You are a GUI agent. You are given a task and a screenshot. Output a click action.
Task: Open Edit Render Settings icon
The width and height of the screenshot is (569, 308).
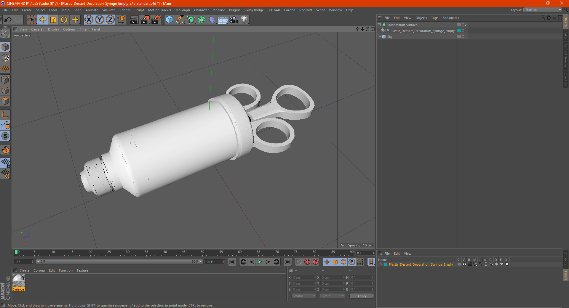tap(156, 20)
